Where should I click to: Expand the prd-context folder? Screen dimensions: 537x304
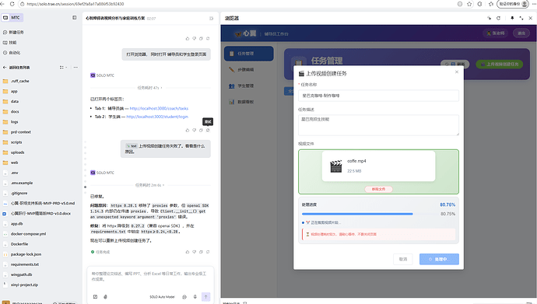pyautogui.click(x=20, y=132)
